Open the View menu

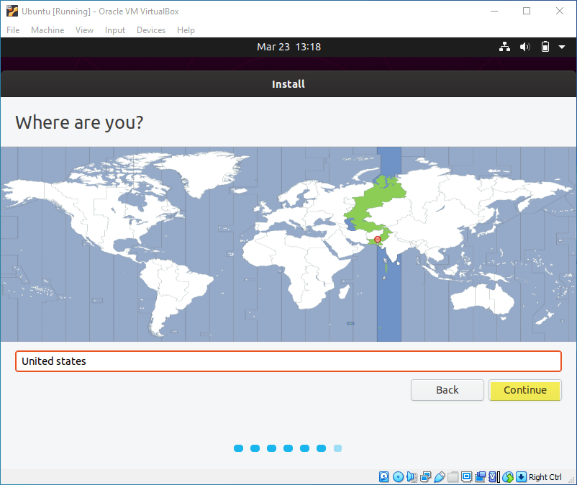tap(84, 30)
